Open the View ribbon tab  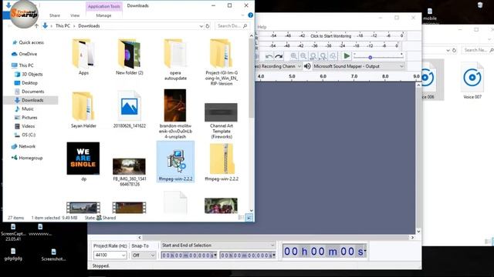click(75, 15)
